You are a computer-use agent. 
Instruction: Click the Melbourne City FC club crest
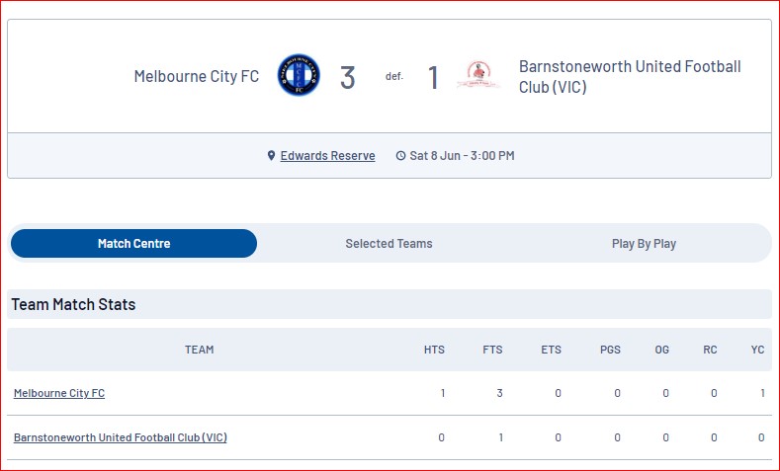(299, 75)
